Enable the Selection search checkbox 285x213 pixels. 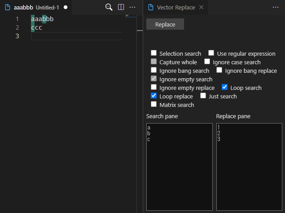pos(154,53)
